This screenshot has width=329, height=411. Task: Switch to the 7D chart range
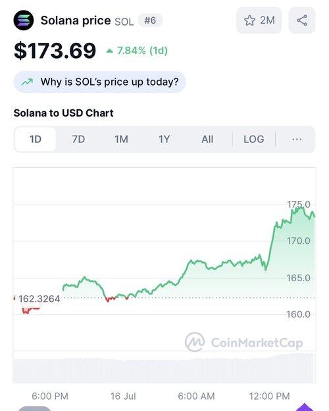78,139
